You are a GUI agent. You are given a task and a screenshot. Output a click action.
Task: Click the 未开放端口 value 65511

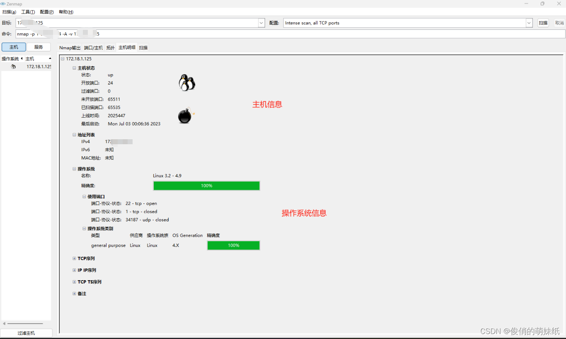(x=114, y=99)
